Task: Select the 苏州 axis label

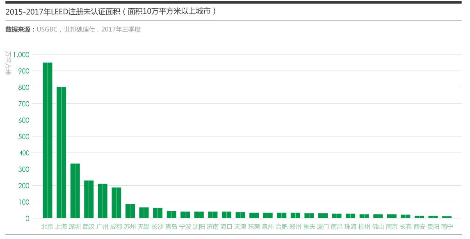Action: pyautogui.click(x=130, y=227)
